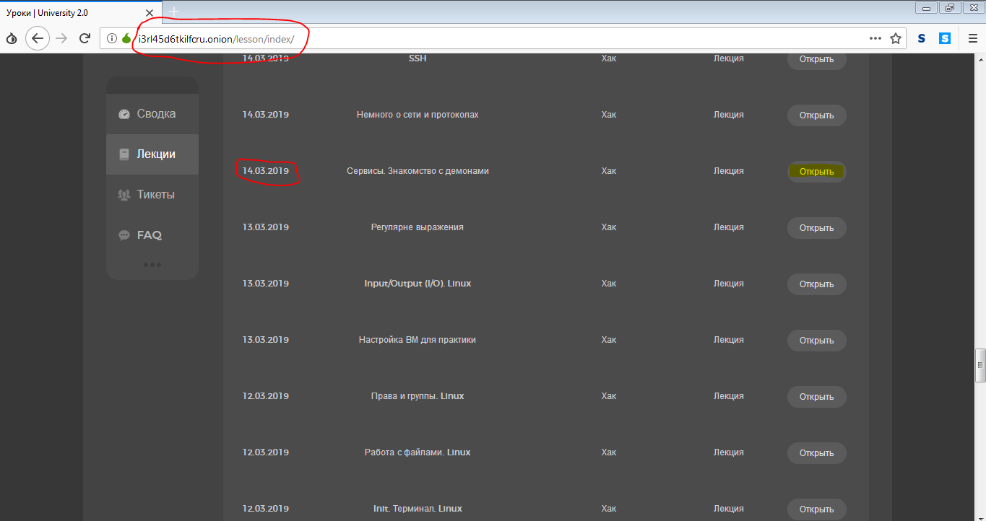The width and height of the screenshot is (986, 521).
Task: Click the title Настройка ВМ для практики
Action: (x=418, y=340)
